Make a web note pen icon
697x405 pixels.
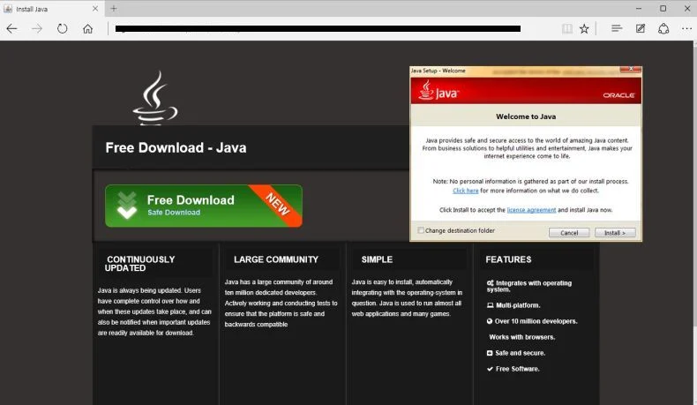(641, 28)
